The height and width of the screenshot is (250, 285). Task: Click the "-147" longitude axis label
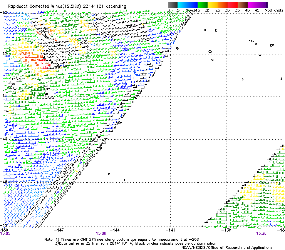[x=59, y=230]
